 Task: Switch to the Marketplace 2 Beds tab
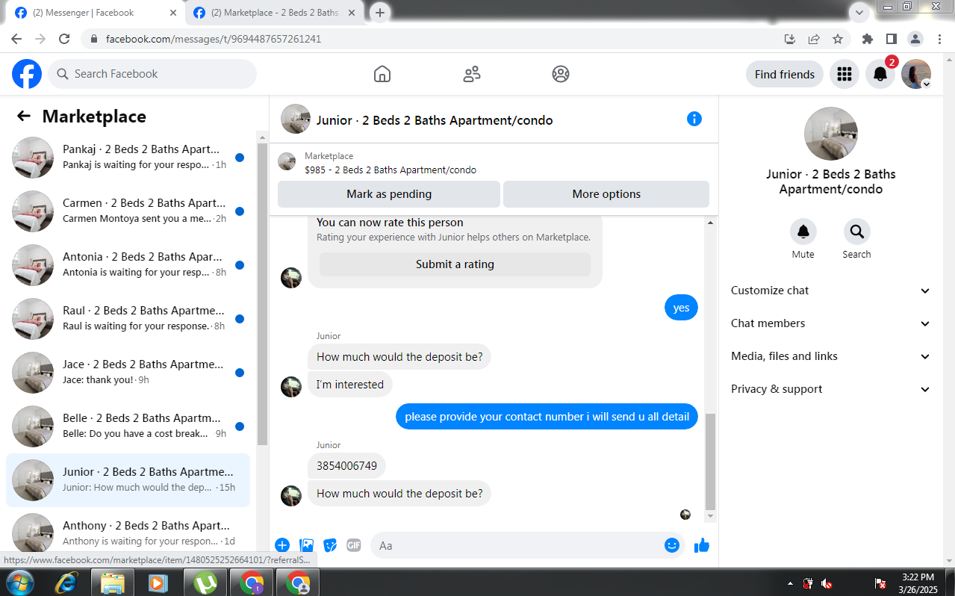coord(275,13)
